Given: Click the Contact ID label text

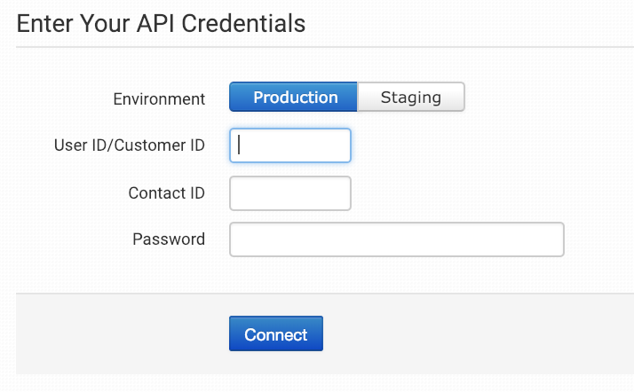Looking at the screenshot, I should (x=166, y=193).
